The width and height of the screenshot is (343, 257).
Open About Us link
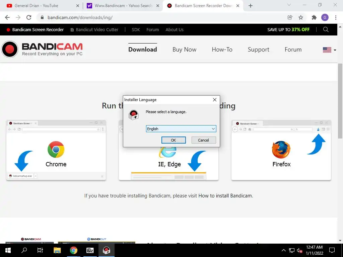tap(174, 30)
